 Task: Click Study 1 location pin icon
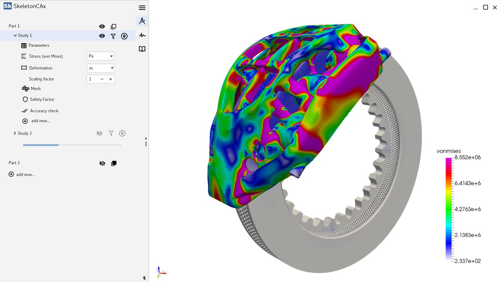(124, 36)
